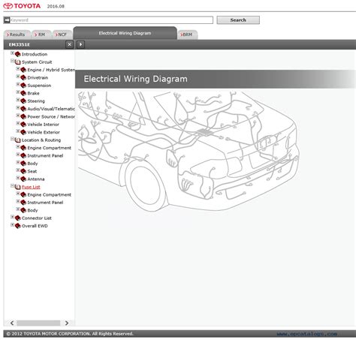Image resolution: width=356 pixels, height=340 pixels.
Task: Expand the Vehicle Interior node
Action: (18, 123)
